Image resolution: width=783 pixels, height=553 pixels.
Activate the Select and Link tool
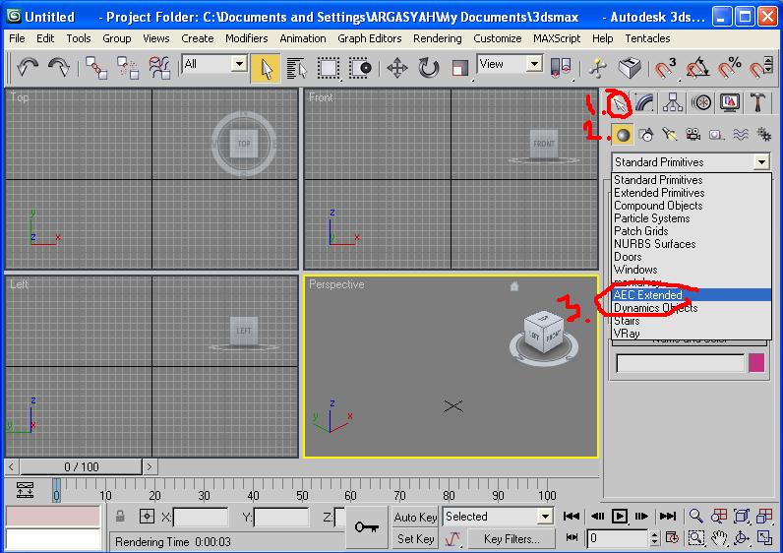[95, 68]
